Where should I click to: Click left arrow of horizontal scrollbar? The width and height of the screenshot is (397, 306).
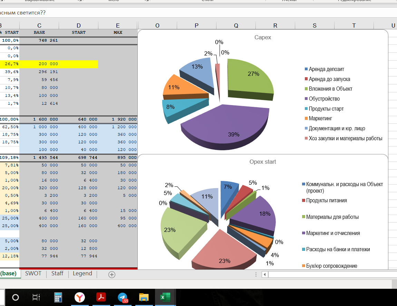click(x=265, y=274)
